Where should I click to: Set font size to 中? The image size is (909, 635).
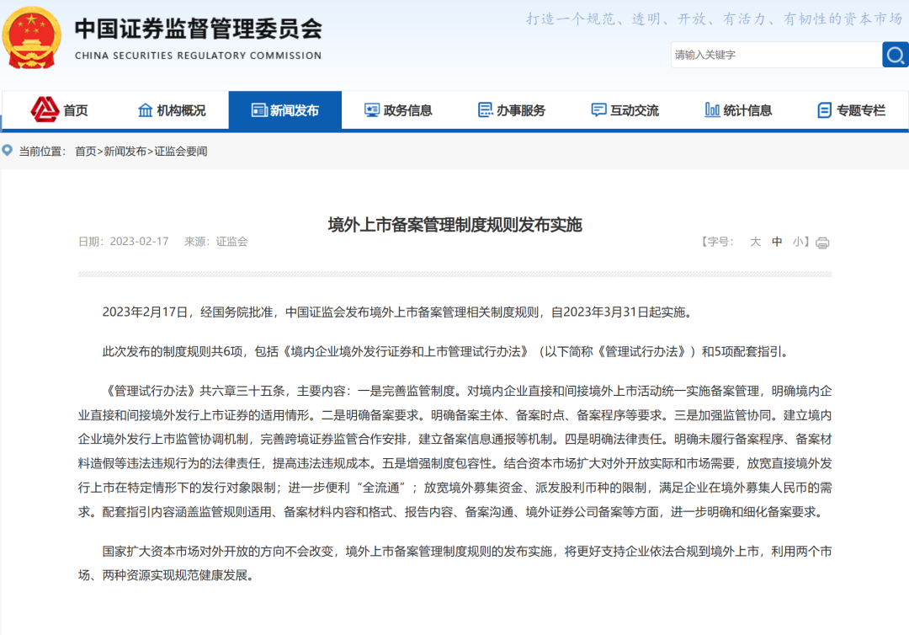pos(777,242)
